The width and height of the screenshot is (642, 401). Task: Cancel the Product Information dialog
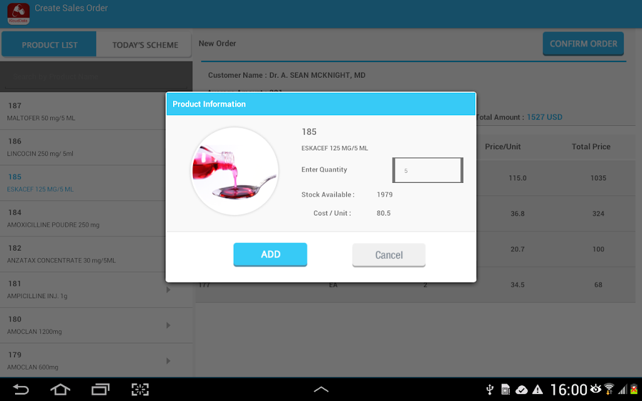389,255
